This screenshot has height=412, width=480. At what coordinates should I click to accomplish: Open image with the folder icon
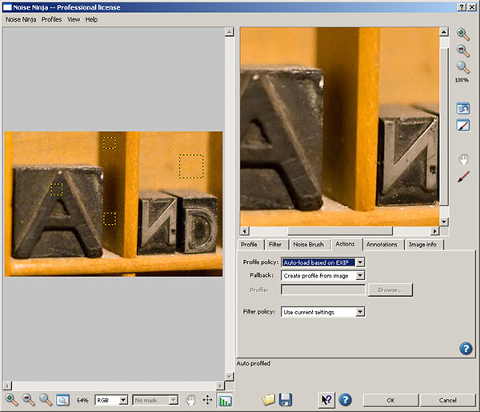point(268,399)
